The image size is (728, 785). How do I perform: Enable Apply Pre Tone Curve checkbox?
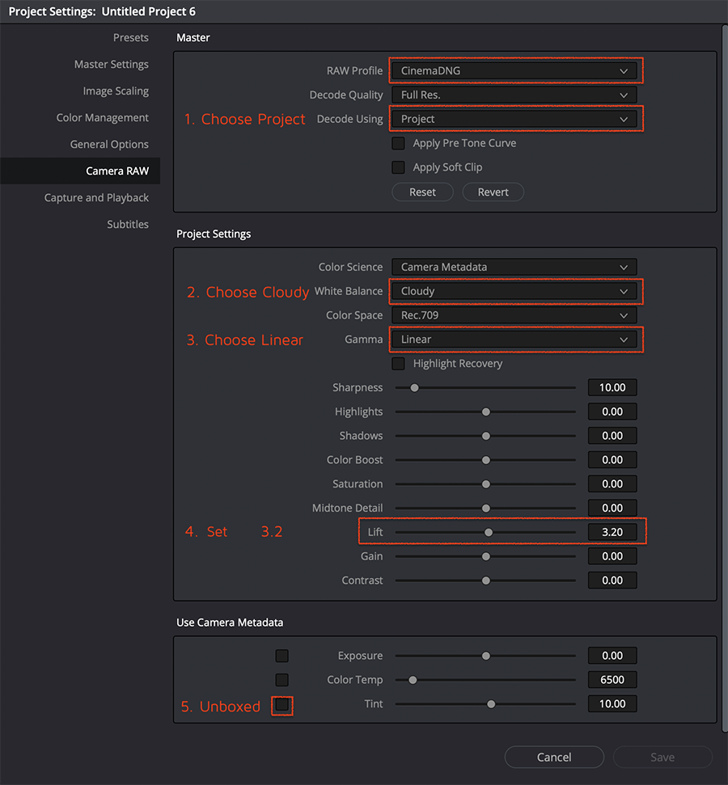coord(398,143)
